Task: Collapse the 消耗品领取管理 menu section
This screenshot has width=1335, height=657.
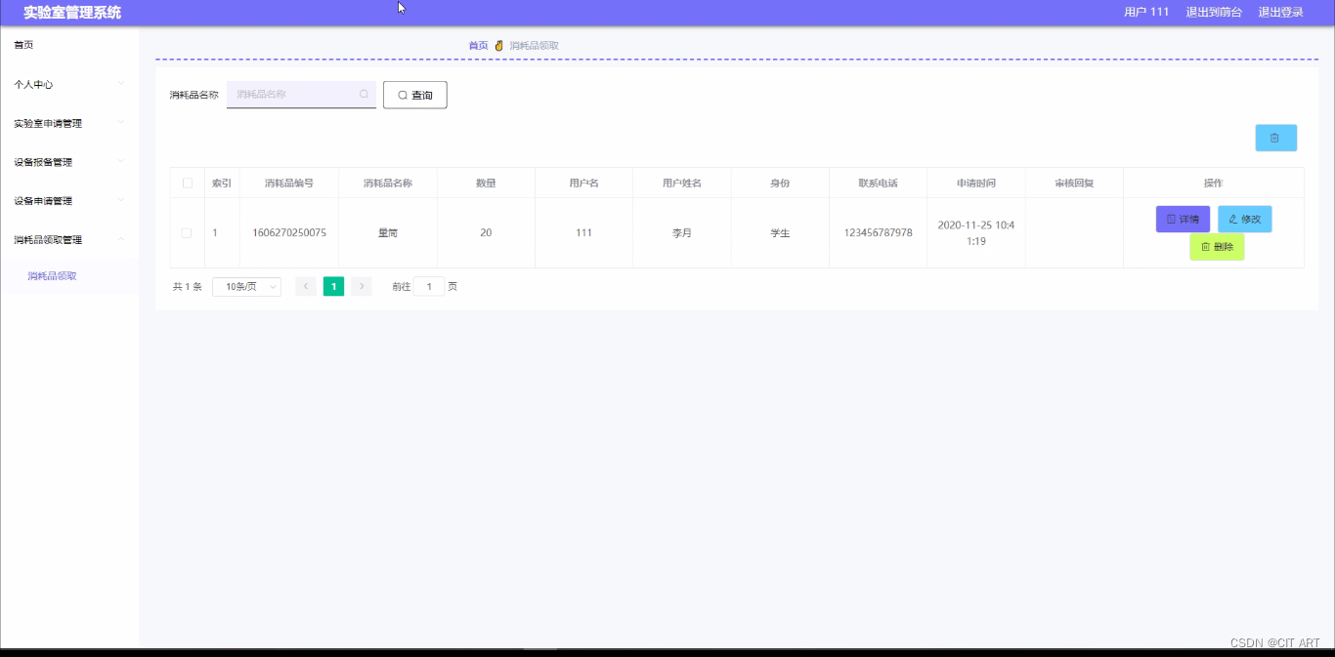Action: (x=69, y=239)
